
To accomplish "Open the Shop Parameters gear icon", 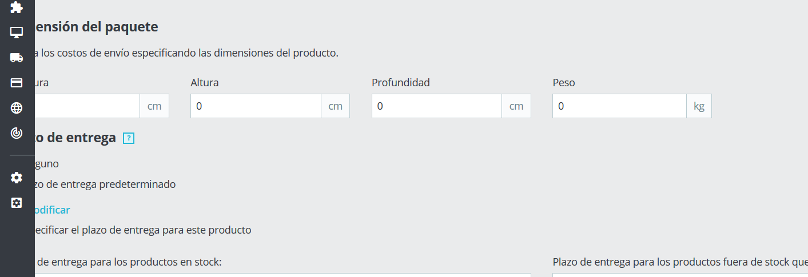I will (x=17, y=178).
